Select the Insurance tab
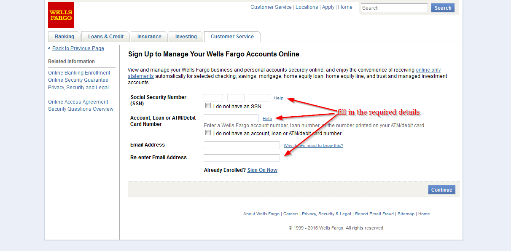The image size is (511, 251). tap(149, 37)
